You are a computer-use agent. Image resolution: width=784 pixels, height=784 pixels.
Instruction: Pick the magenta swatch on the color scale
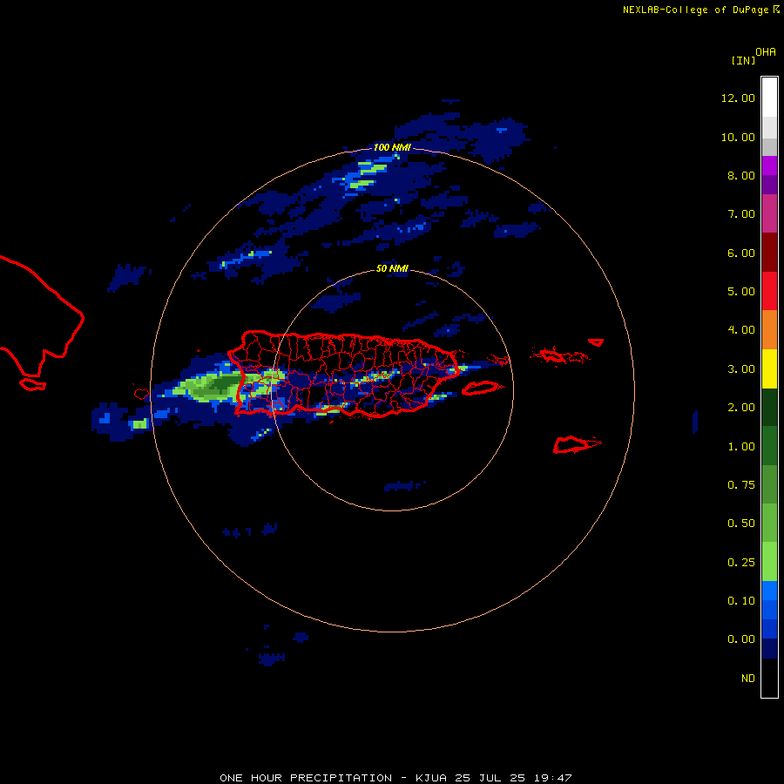pos(769,166)
